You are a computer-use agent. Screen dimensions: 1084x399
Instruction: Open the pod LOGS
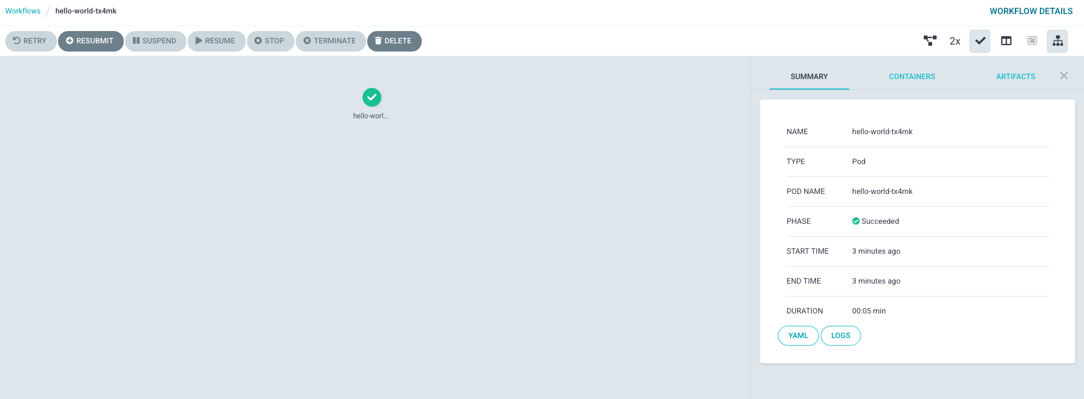pyautogui.click(x=841, y=336)
